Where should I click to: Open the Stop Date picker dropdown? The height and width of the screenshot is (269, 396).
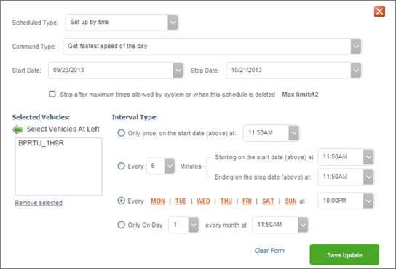[355, 70]
